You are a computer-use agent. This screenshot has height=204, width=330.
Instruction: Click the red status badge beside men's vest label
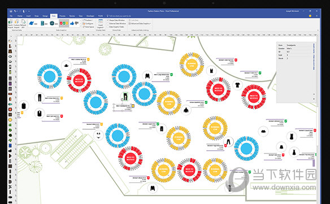click(62, 116)
